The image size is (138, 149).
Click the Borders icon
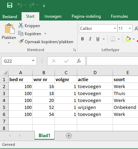113,39
